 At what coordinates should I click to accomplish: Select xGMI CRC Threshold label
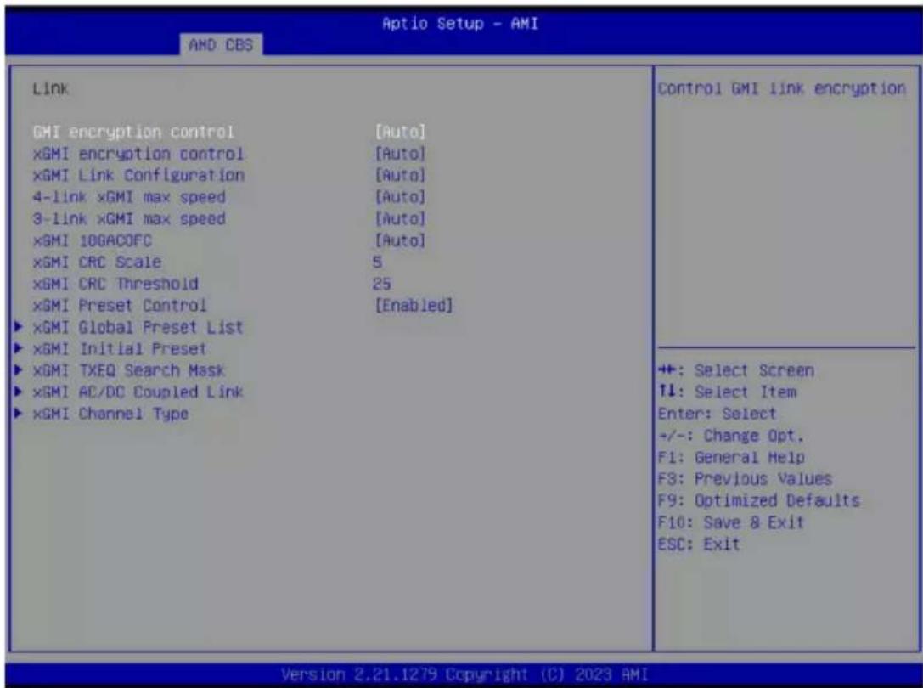(115, 284)
